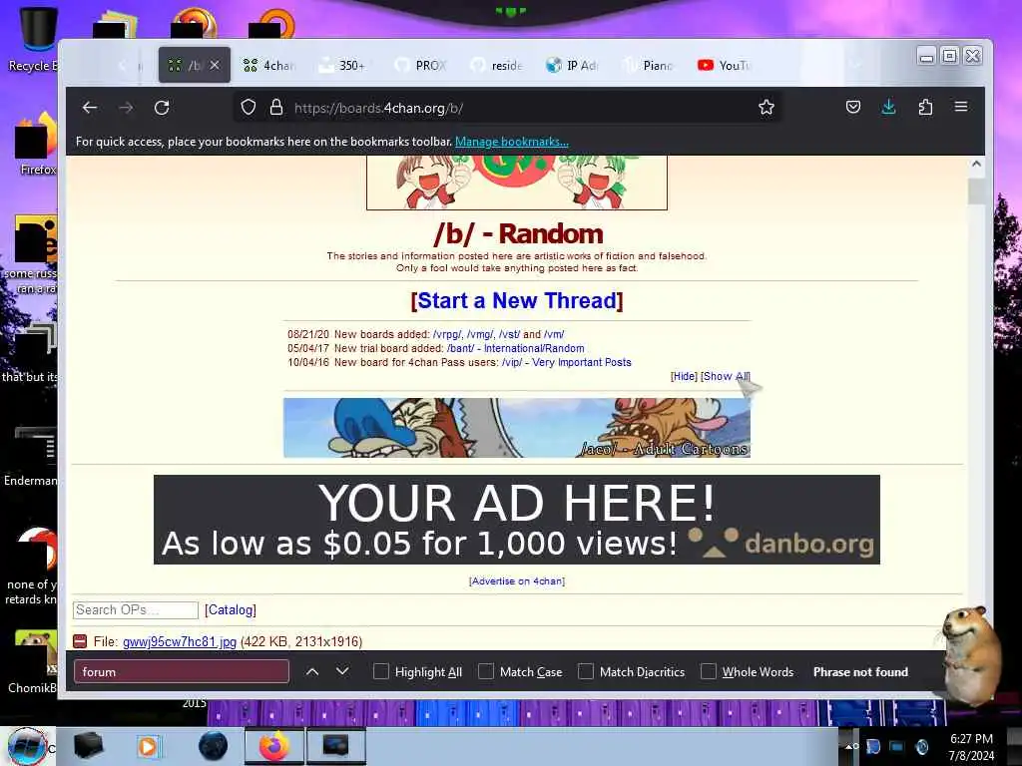Enable Match Diacritics checkbox
The width and height of the screenshot is (1022, 766).
[586, 671]
